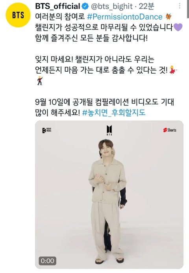
Task: Click the purple heart emoji
Action: [x=178, y=27]
